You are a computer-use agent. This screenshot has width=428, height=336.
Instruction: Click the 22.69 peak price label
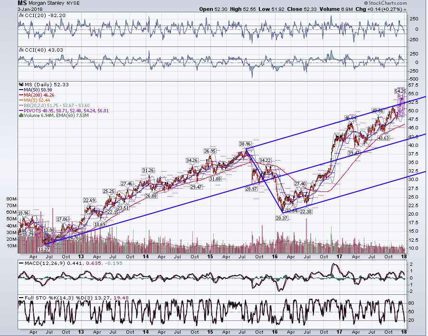point(89,200)
